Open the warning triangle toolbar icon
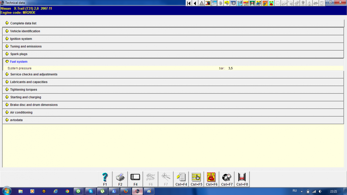Screen dimensions: 347x195 tap(202, 3)
